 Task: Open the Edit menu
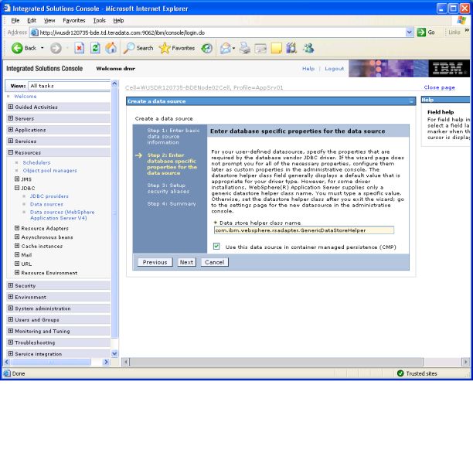tap(32, 21)
